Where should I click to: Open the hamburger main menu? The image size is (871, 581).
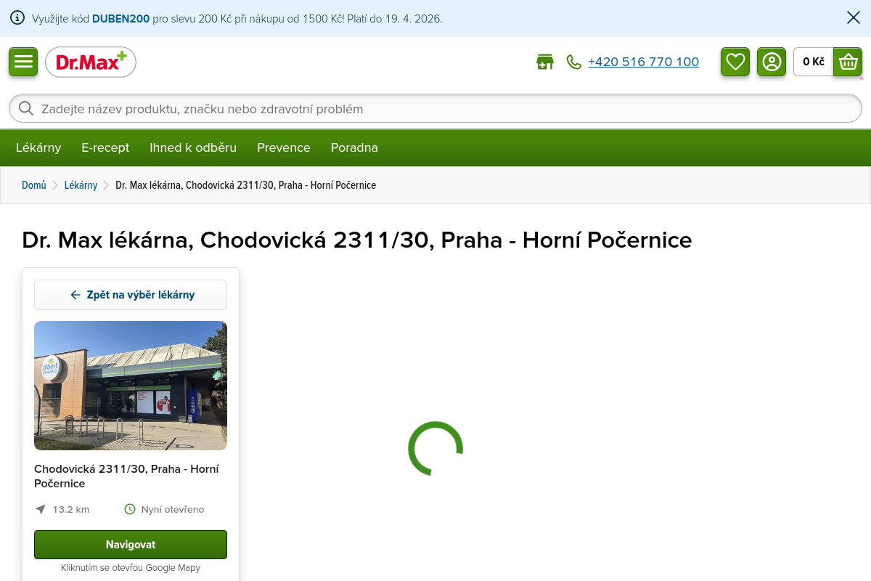point(23,62)
